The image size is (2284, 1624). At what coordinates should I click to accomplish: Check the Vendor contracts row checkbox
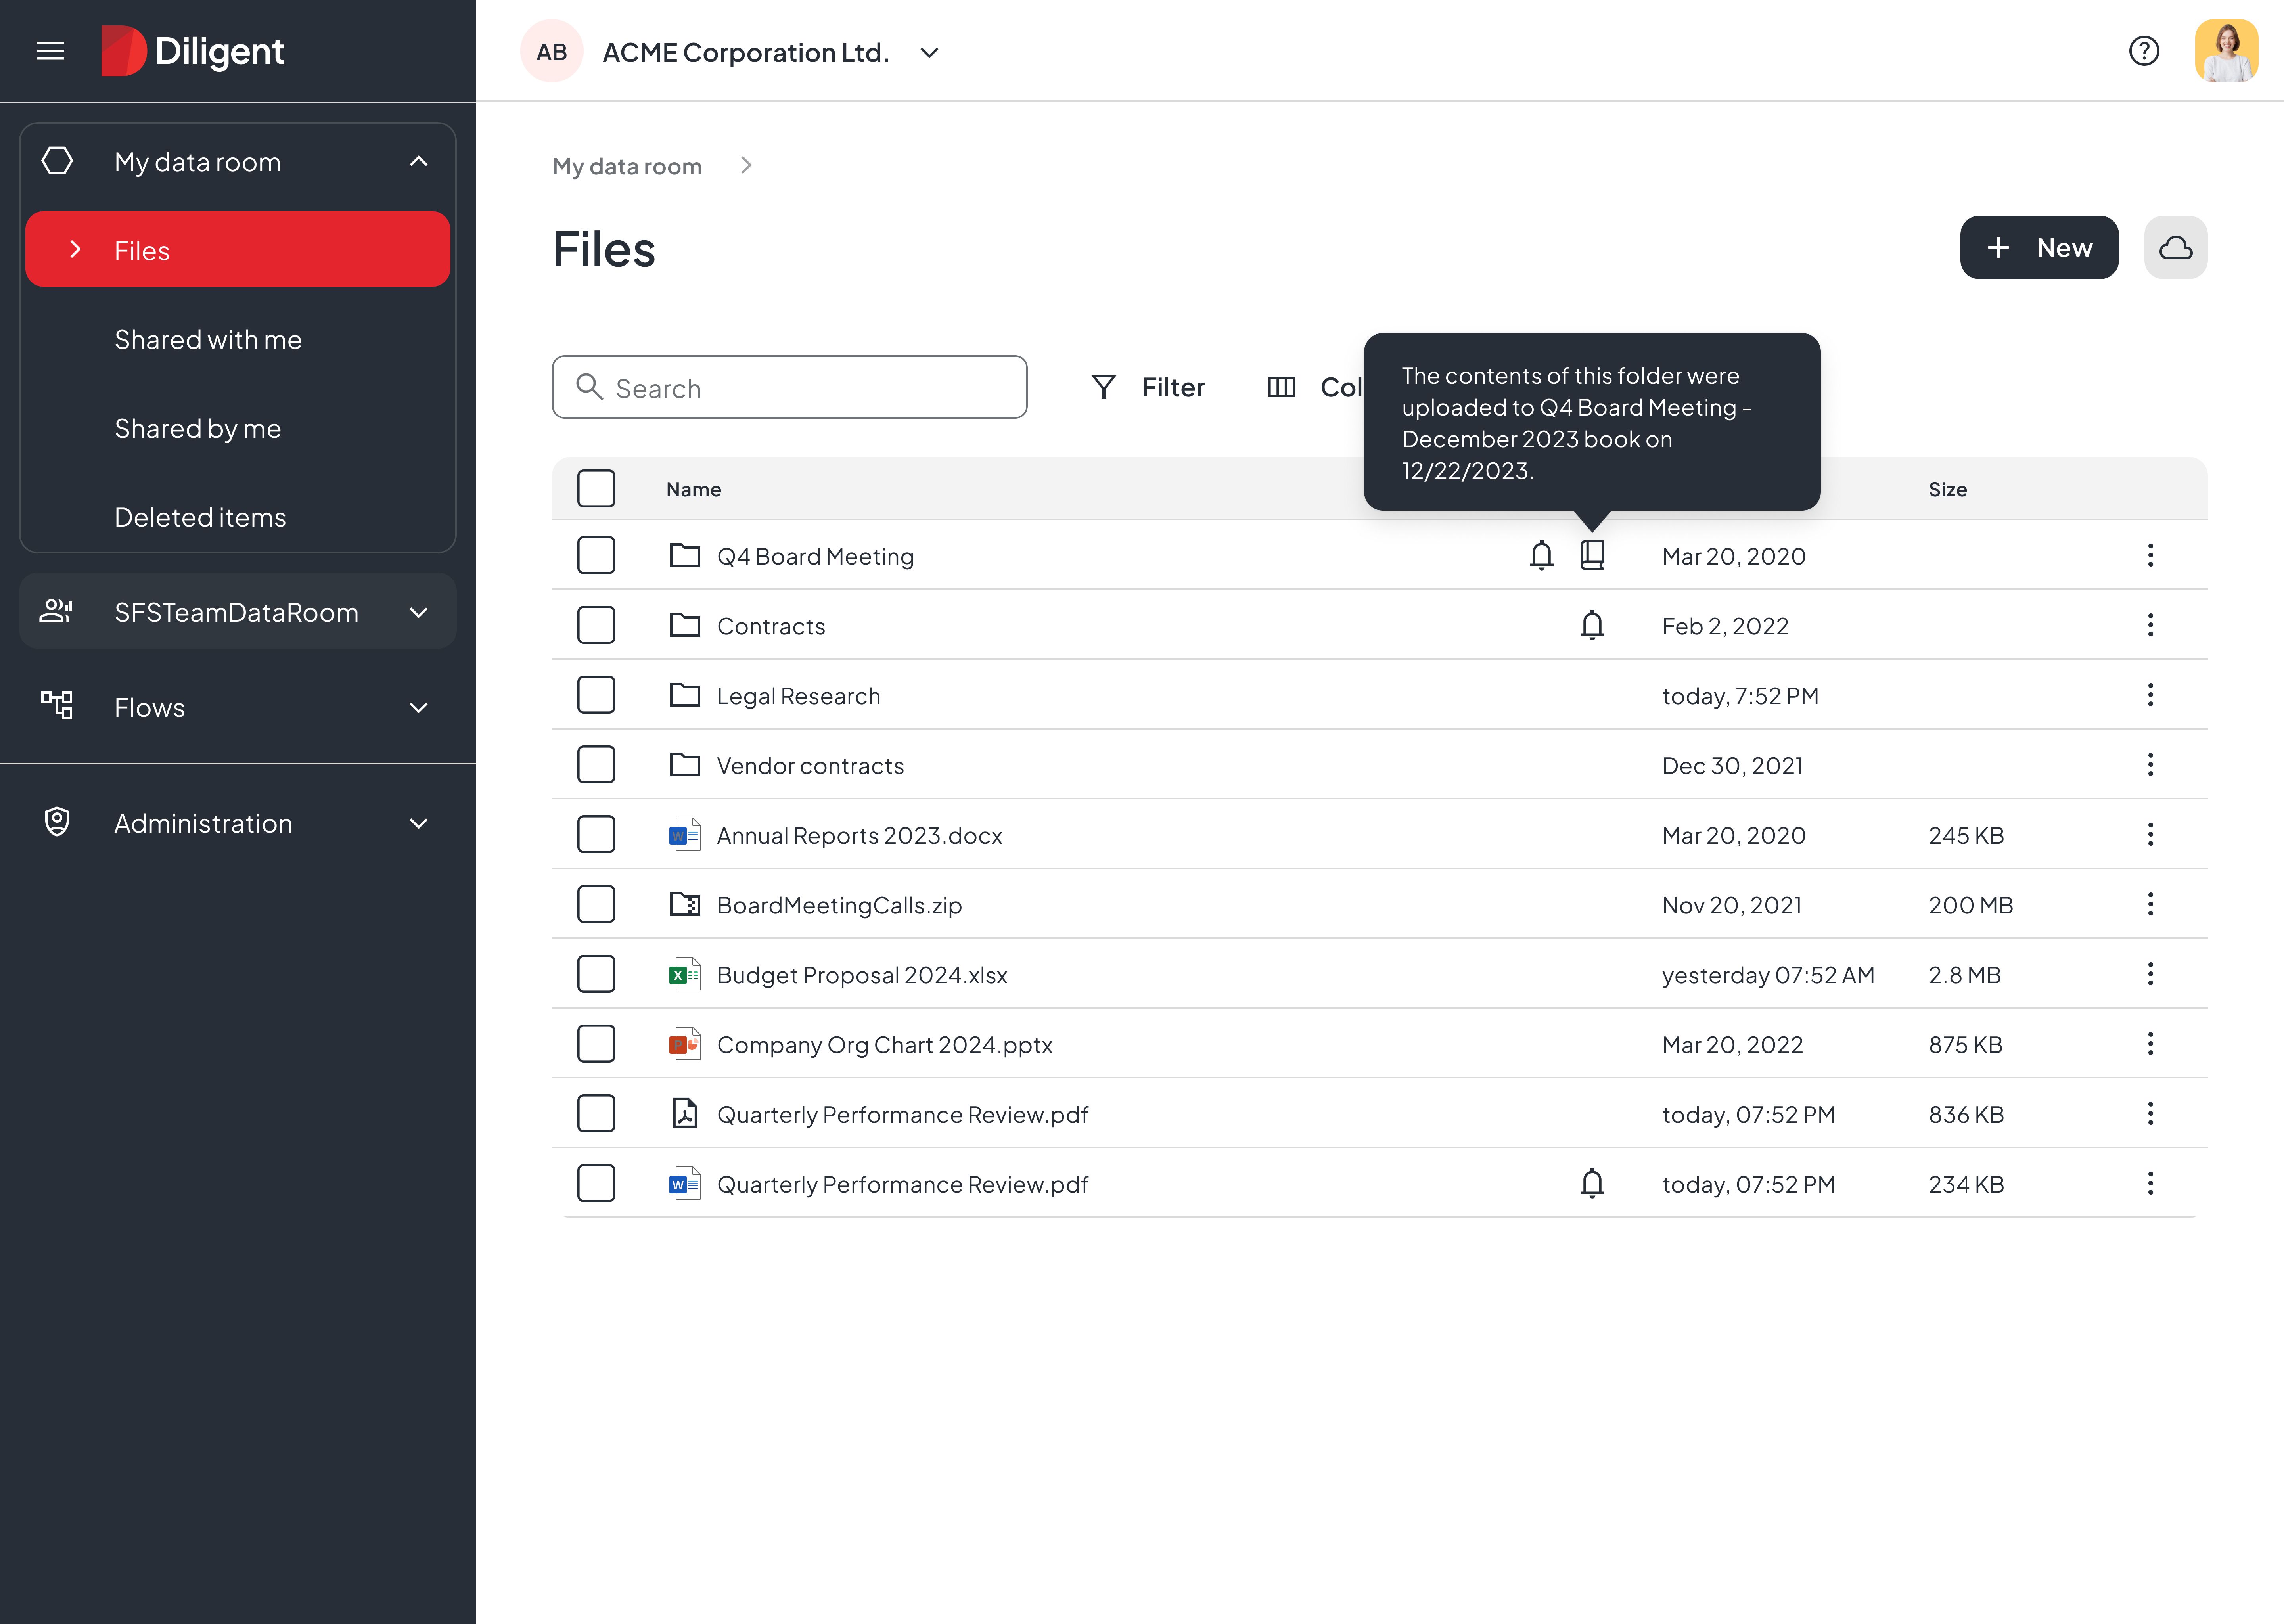click(x=596, y=765)
